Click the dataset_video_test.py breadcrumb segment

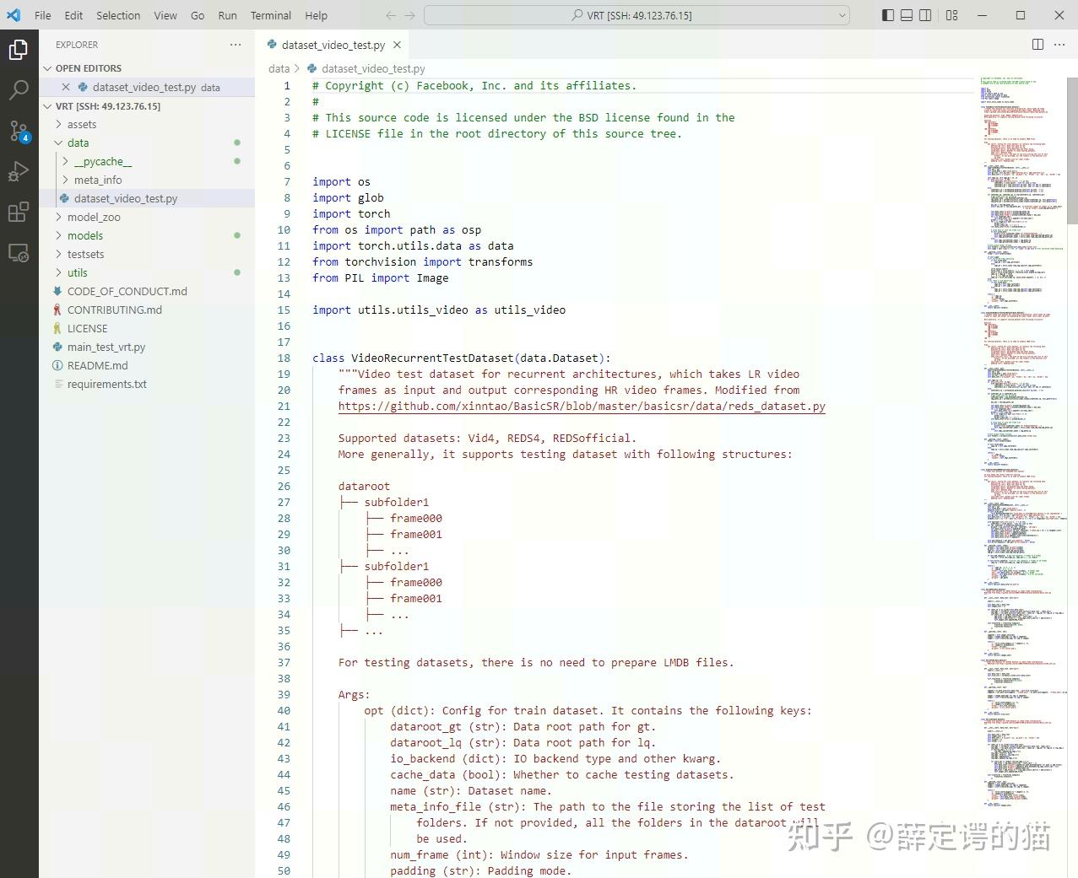pos(373,69)
